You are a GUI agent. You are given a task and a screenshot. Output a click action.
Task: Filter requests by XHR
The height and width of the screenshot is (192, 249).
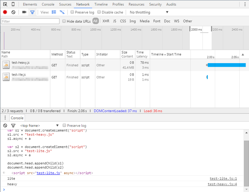click(x=106, y=21)
